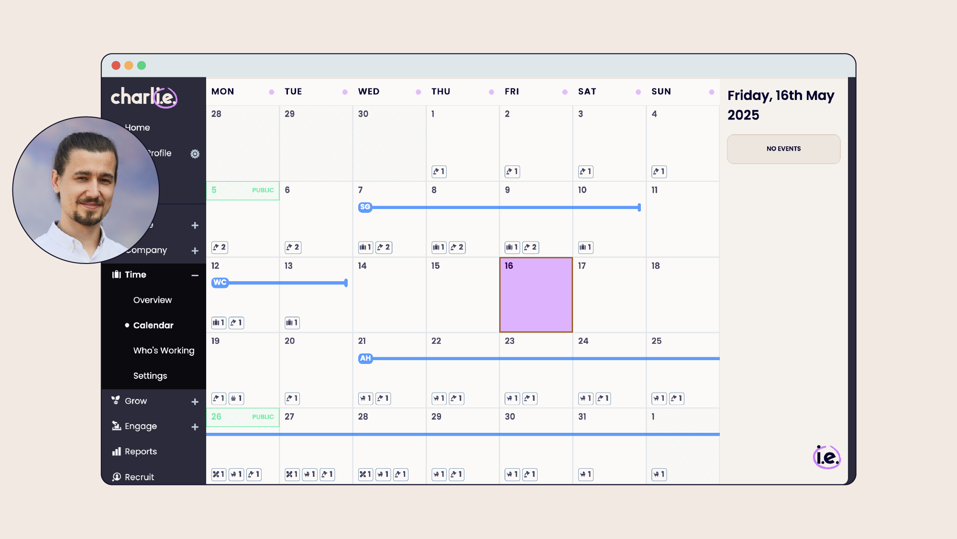Click the birthday cake badge on May 19
Image resolution: width=957 pixels, height=539 pixels.
coord(236,398)
